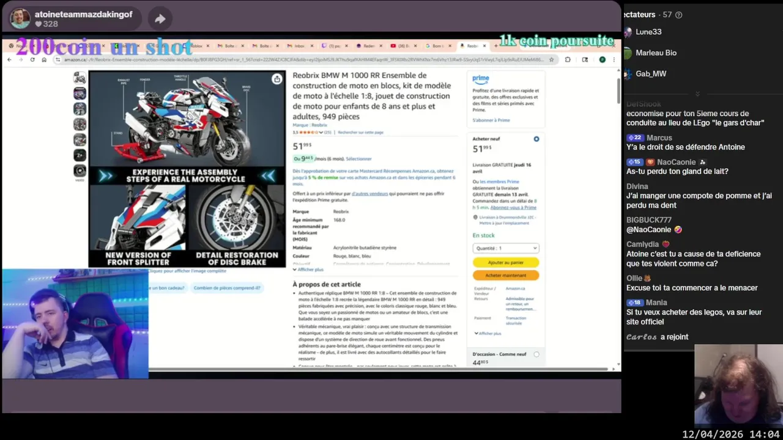Select the D'occasion - Comme neuf radio option

click(x=536, y=354)
